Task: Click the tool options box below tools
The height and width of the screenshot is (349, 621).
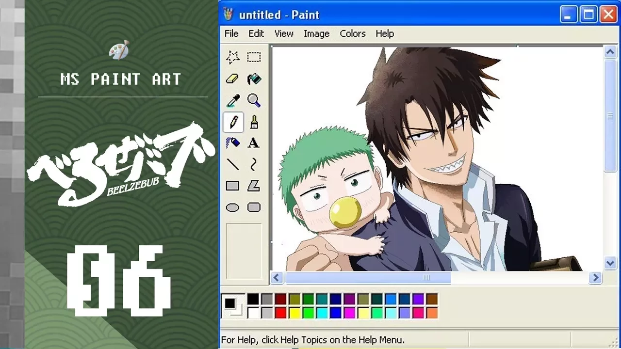Action: 244,252
